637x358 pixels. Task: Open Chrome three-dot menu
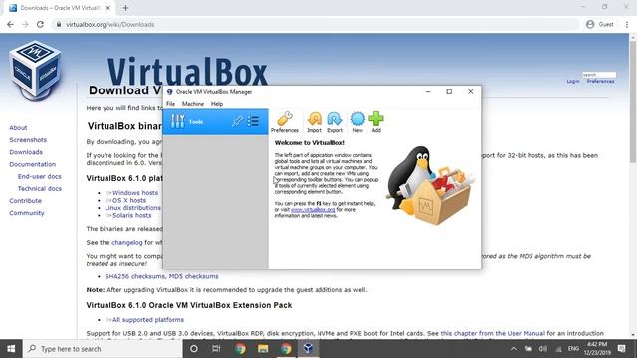tap(627, 24)
